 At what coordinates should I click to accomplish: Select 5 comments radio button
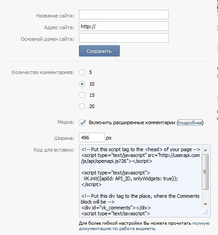(x=82, y=72)
